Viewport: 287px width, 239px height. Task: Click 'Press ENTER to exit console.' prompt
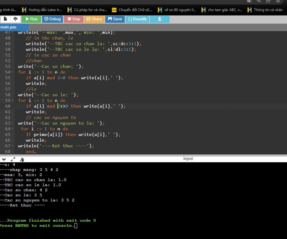pos(37,226)
